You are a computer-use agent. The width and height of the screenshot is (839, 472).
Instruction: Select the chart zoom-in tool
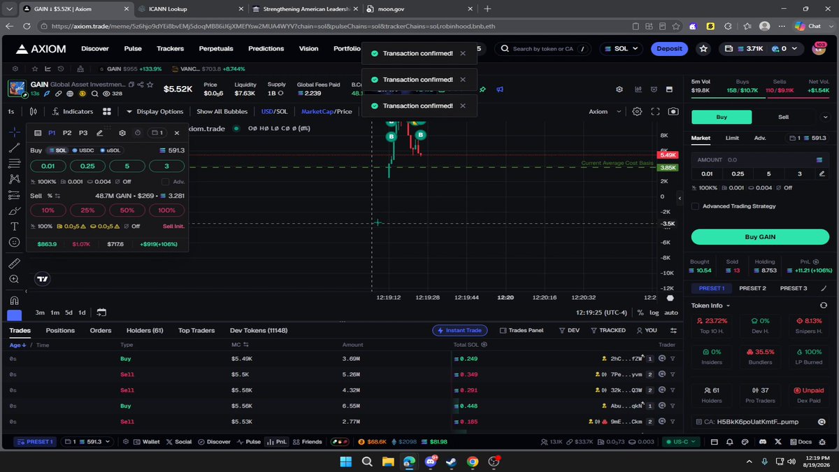coord(14,279)
